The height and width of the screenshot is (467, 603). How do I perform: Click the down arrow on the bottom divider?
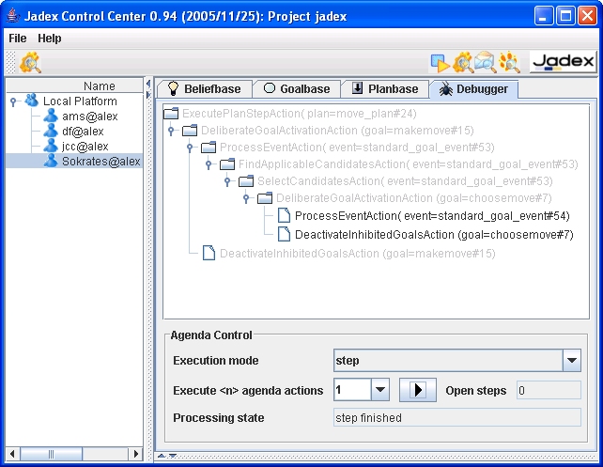coord(173,456)
